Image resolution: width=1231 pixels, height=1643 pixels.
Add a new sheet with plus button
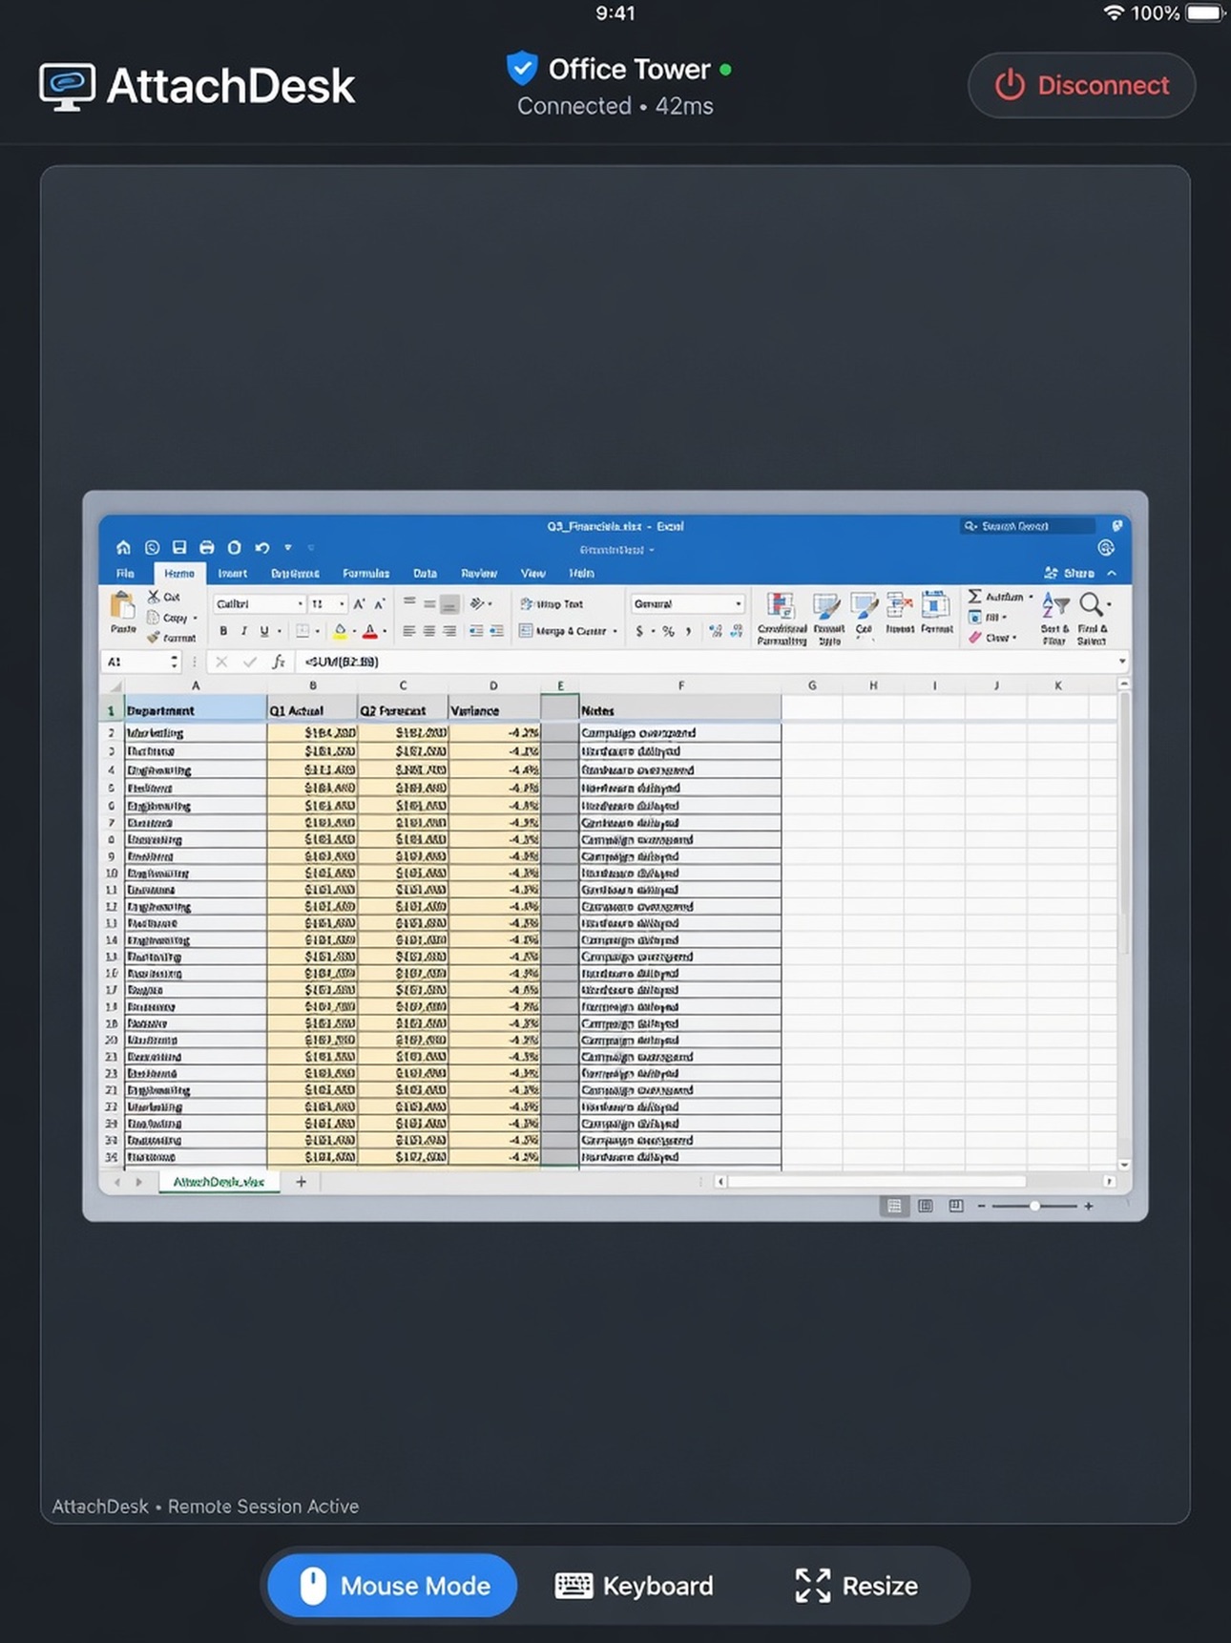click(x=301, y=1181)
